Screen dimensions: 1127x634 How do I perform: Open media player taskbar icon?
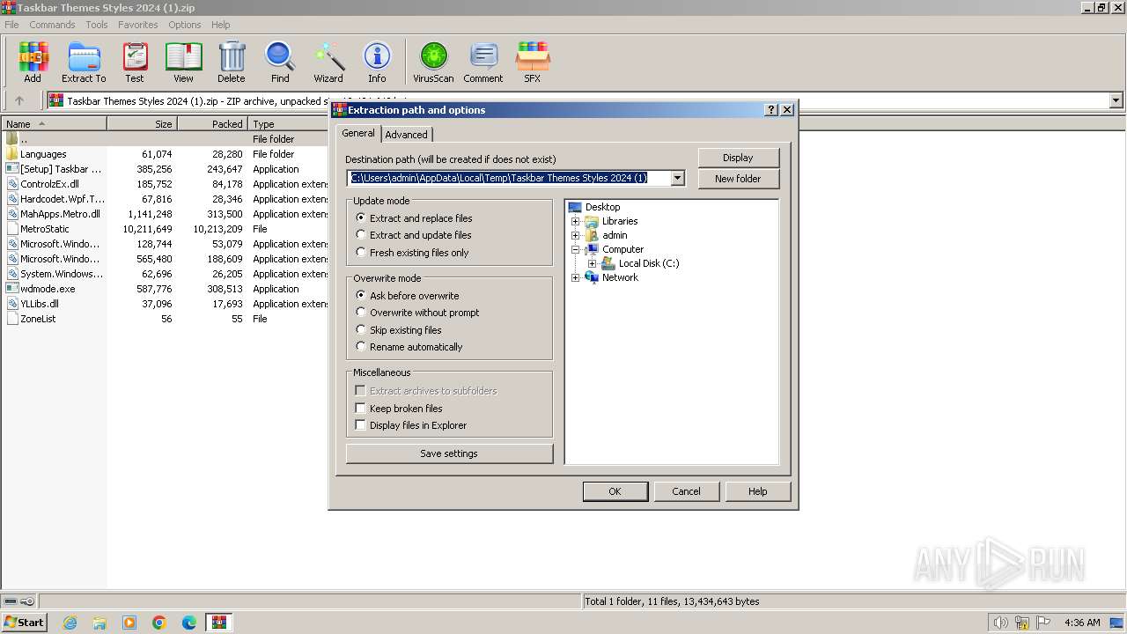click(x=129, y=623)
